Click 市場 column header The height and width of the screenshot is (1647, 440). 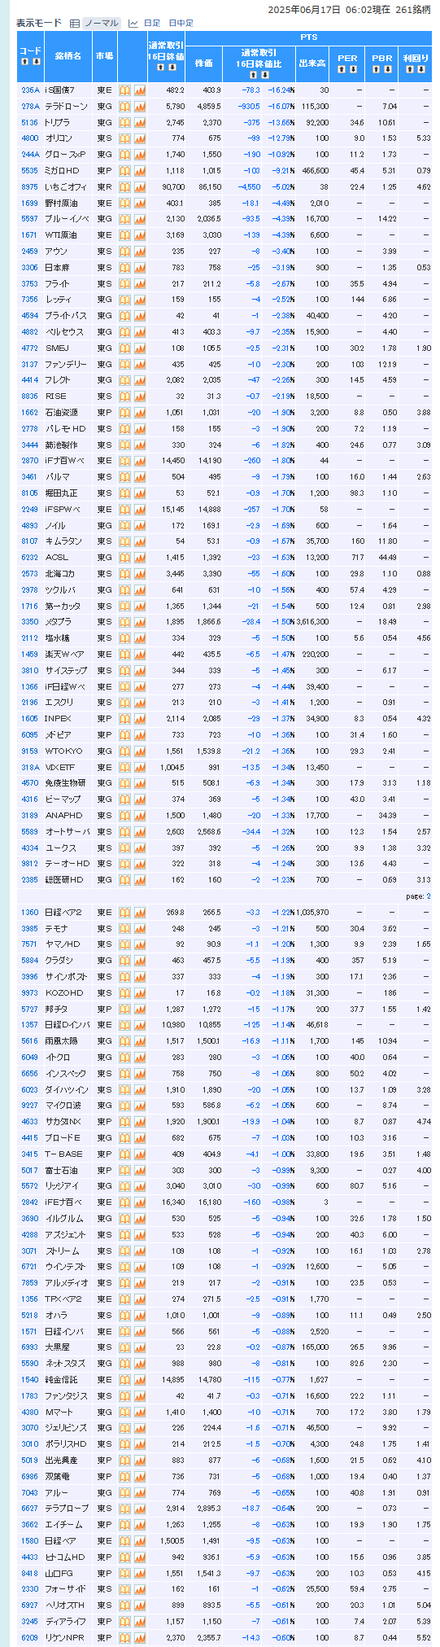104,56
